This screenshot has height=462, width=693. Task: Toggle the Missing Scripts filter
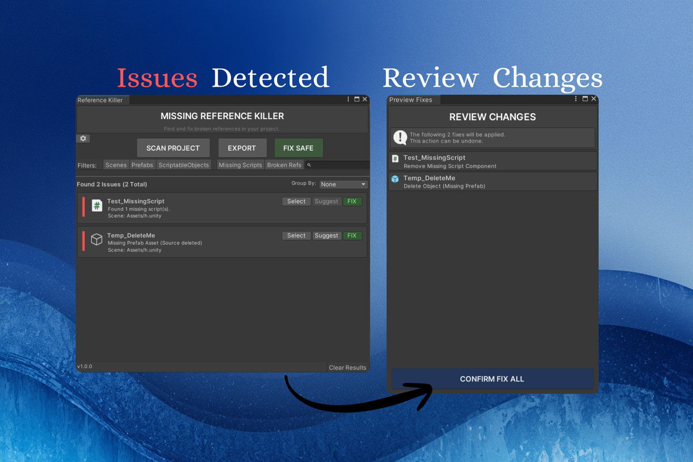[x=241, y=165]
